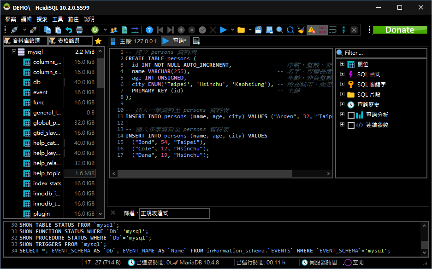432x269 pixels.
Task: Switch to 主機: 127.0.0.1 tab
Action: pos(134,41)
